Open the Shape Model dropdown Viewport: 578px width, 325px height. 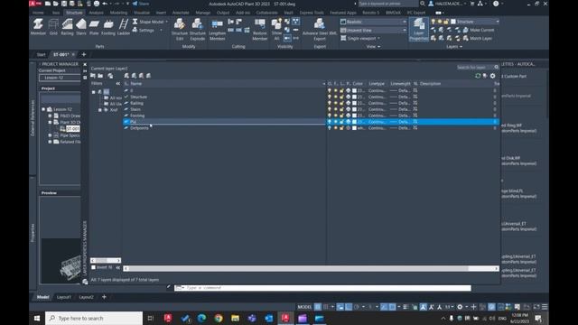(150, 22)
